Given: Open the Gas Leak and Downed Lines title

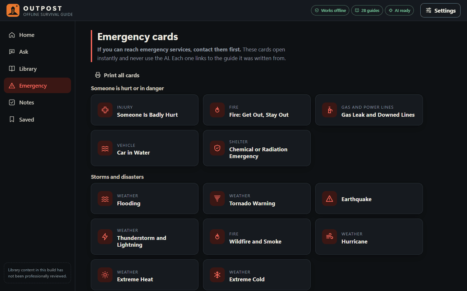Looking at the screenshot, I should click(x=378, y=115).
